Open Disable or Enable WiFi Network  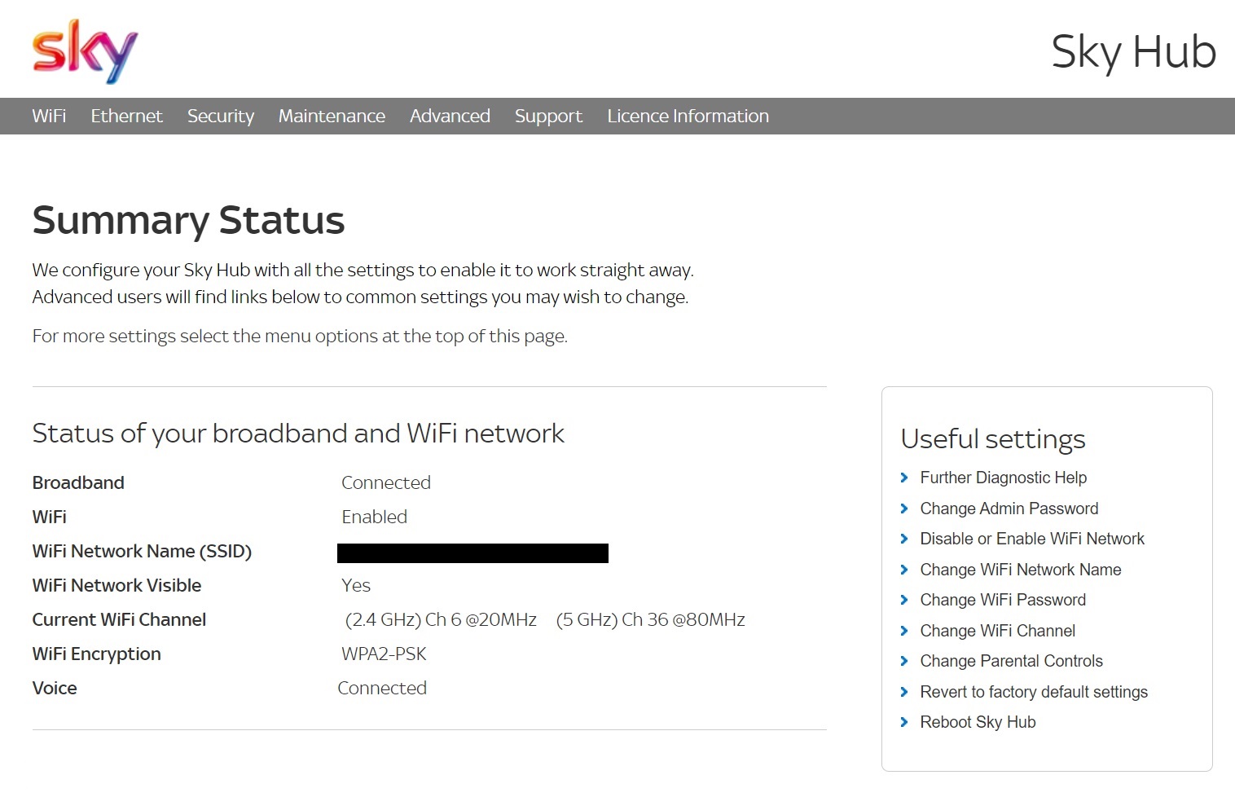click(x=1032, y=539)
